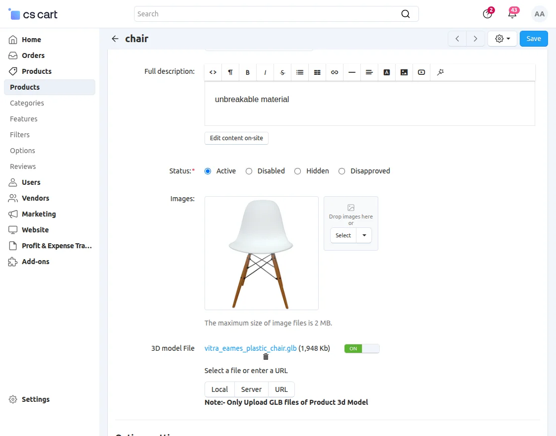Image resolution: width=556 pixels, height=436 pixels.
Task: Open Categories in the sidebar menu
Action: tap(27, 103)
